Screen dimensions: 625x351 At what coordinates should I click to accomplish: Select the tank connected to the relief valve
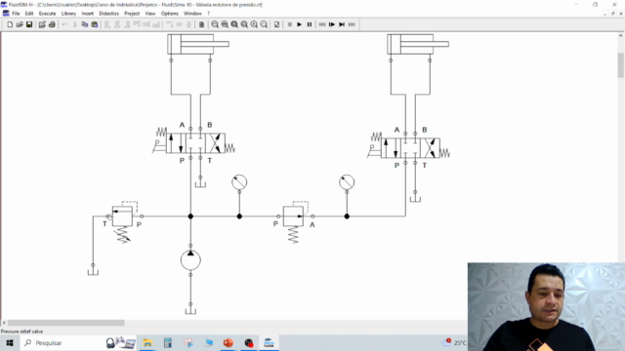coord(93,271)
